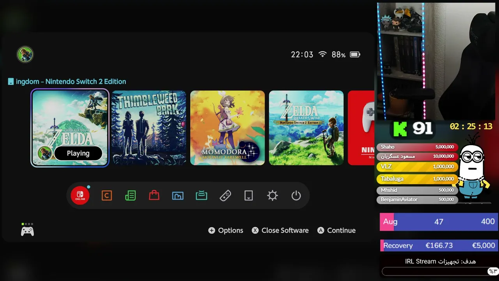Select Momodora Moonlit Farewell game tile
Image resolution: width=499 pixels, height=281 pixels.
point(228,128)
